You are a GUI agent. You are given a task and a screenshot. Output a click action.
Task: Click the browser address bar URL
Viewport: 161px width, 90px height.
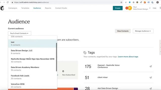tap(31, 2)
